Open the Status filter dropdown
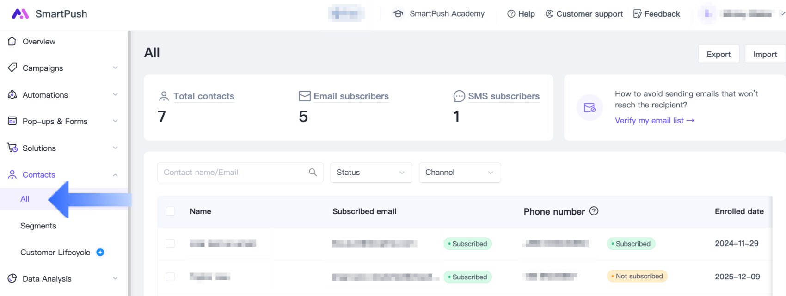This screenshot has height=296, width=786. [x=371, y=173]
